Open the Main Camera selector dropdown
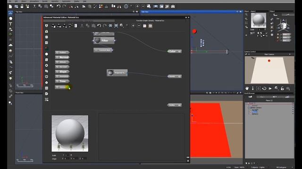 [269, 54]
